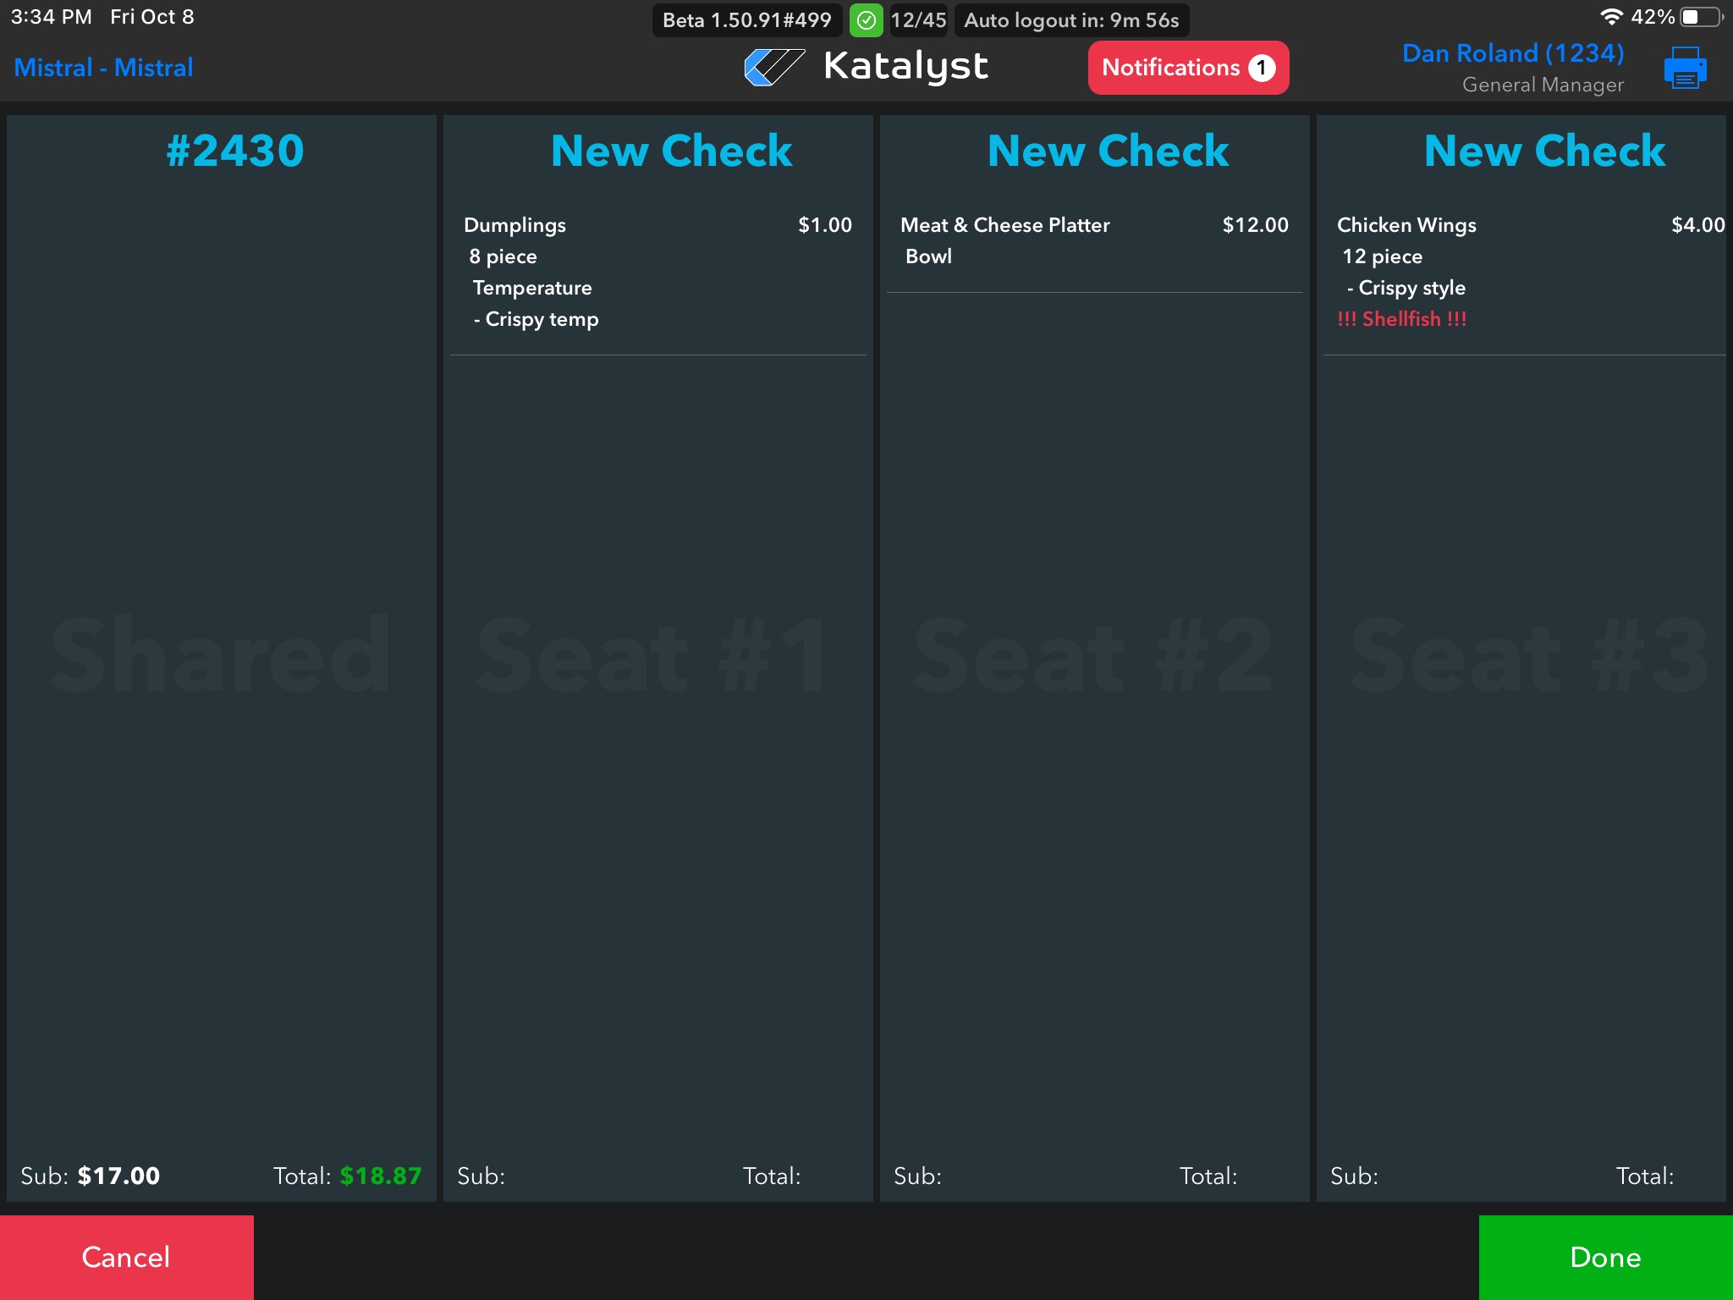Tap the Wi-Fi signal icon
This screenshot has height=1300, width=1733.
[x=1611, y=17]
